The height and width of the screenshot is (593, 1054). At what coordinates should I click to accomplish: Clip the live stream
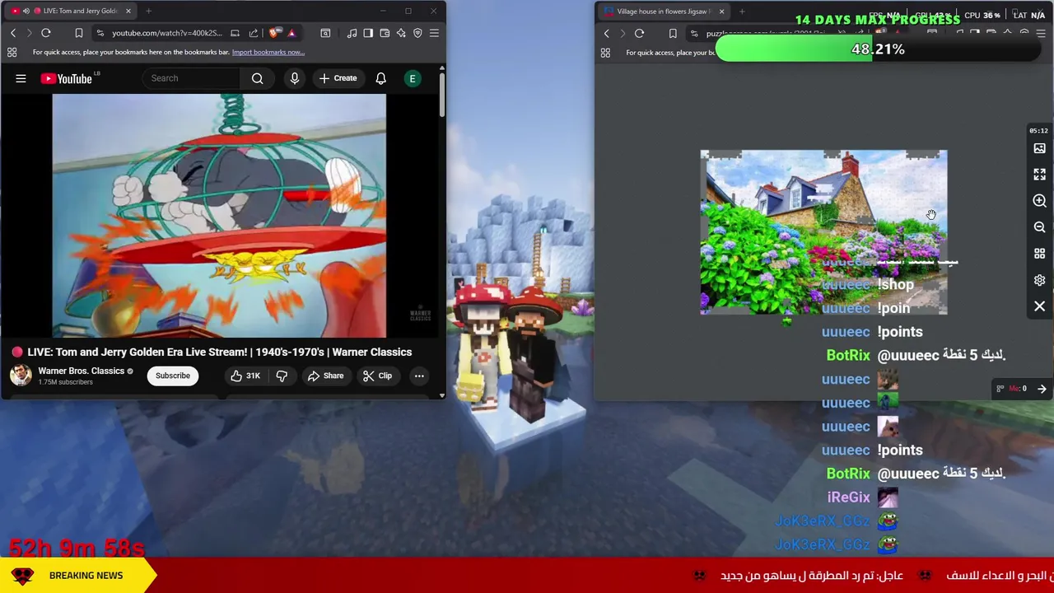pyautogui.click(x=377, y=376)
